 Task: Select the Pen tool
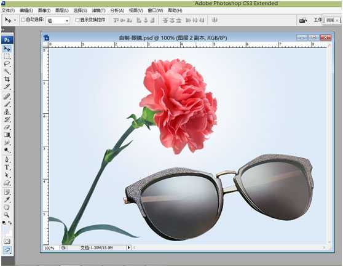tap(7, 159)
